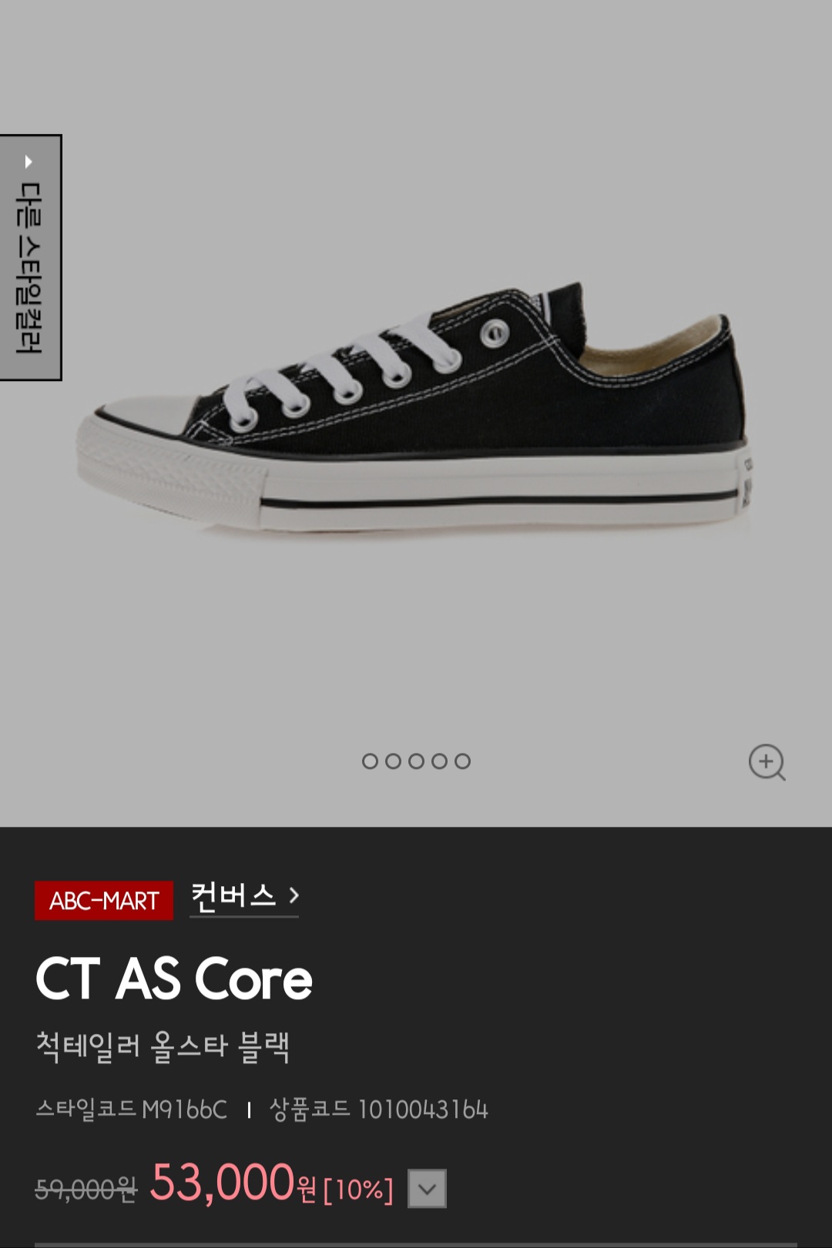The image size is (832, 1248).
Task: Select the fifth image pagination dot
Action: click(462, 761)
